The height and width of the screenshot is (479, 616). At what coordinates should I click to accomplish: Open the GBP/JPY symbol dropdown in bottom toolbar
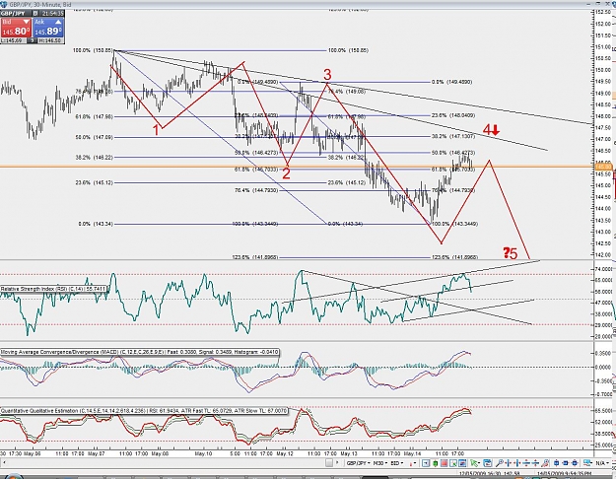click(358, 463)
